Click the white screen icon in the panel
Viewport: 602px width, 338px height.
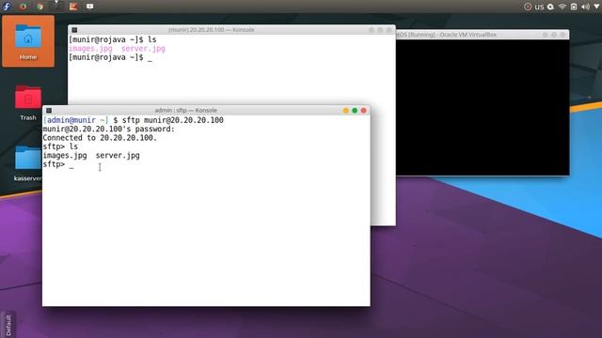[x=90, y=7]
